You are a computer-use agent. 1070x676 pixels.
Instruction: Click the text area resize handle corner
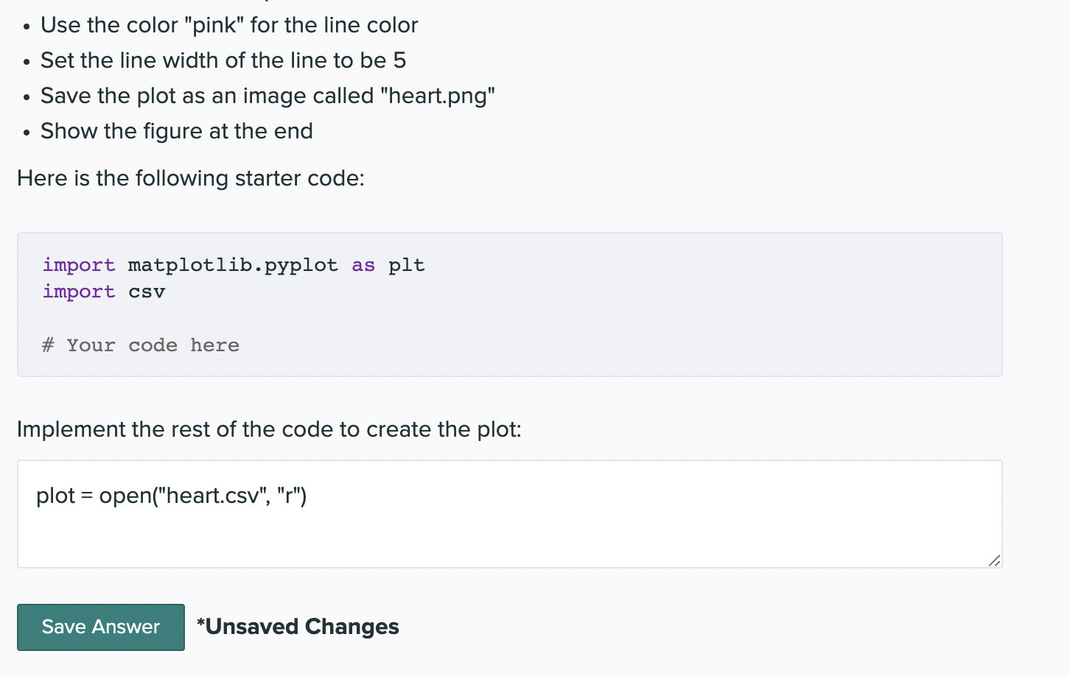tap(994, 560)
